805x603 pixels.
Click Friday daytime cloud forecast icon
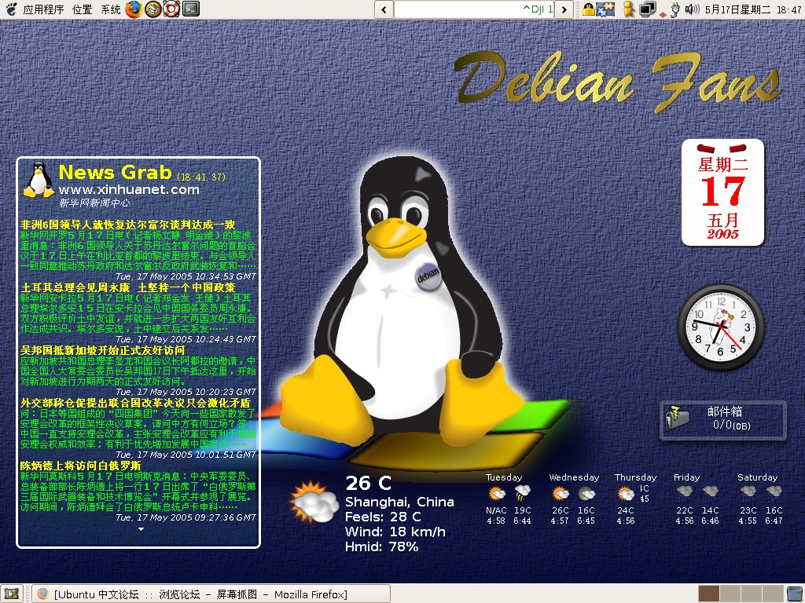pos(685,492)
